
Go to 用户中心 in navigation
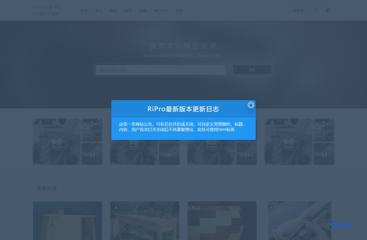coord(161,11)
